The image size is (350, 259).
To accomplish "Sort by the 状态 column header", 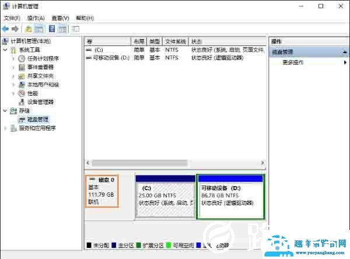I will 228,41.
